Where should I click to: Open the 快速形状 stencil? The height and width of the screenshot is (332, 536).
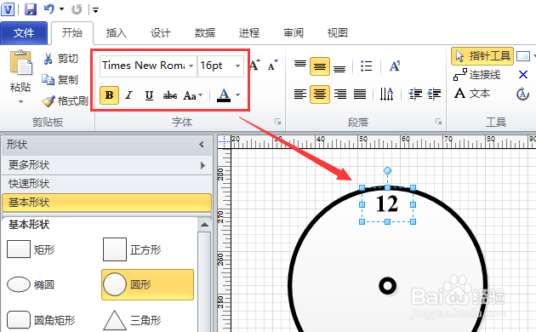tap(106, 184)
